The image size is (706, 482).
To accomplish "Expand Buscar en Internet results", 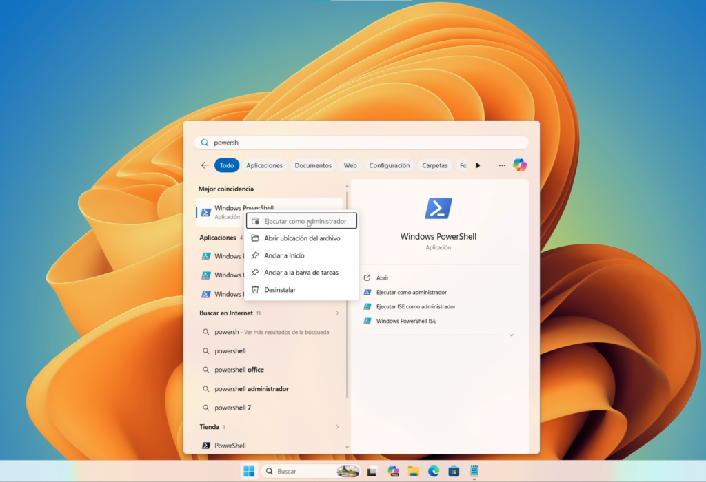I will pos(337,313).
